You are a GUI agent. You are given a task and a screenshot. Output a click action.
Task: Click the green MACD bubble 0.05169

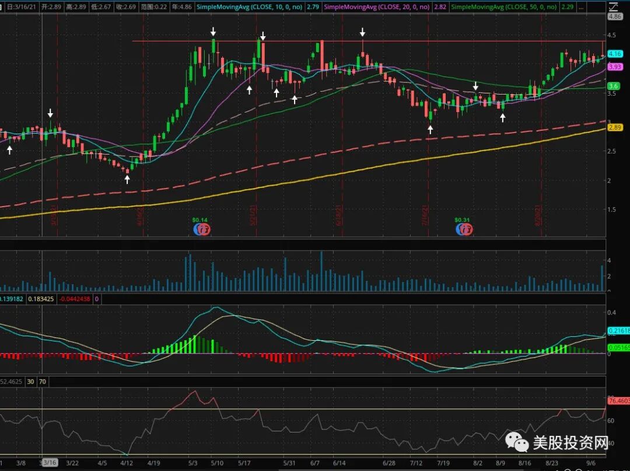[x=619, y=348]
